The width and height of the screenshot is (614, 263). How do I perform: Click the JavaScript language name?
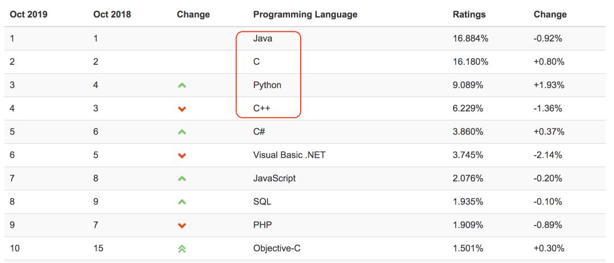(x=275, y=178)
